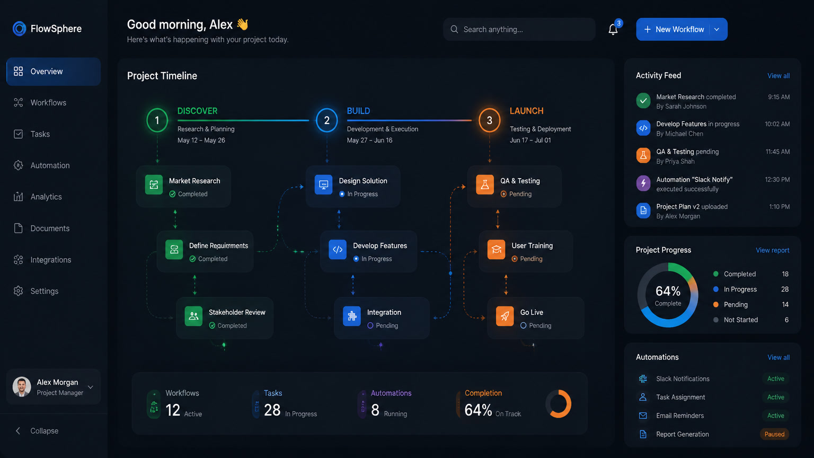
Task: Click the User Training graduation cap icon
Action: [497, 250]
